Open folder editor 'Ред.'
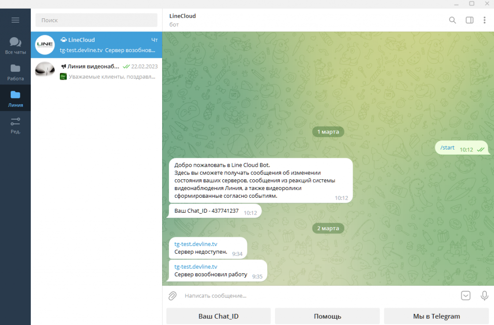Screen dimensions: 494x325 click(15, 125)
